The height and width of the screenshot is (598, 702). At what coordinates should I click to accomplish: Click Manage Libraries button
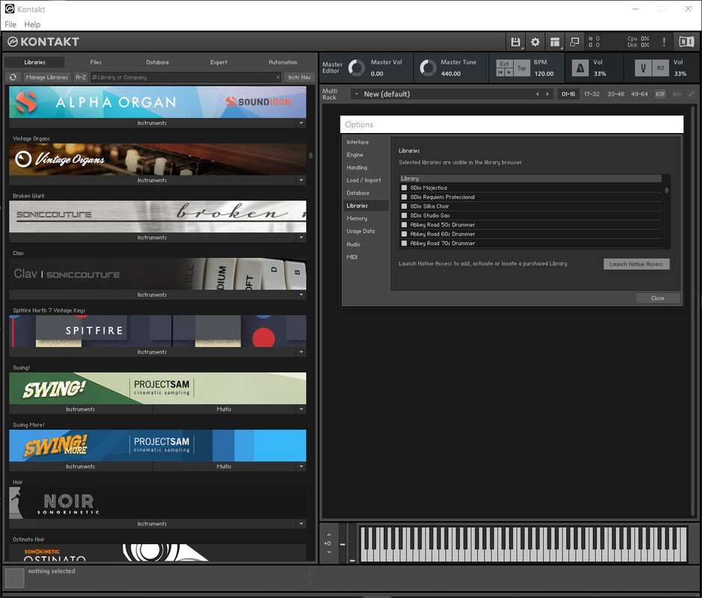[47, 77]
